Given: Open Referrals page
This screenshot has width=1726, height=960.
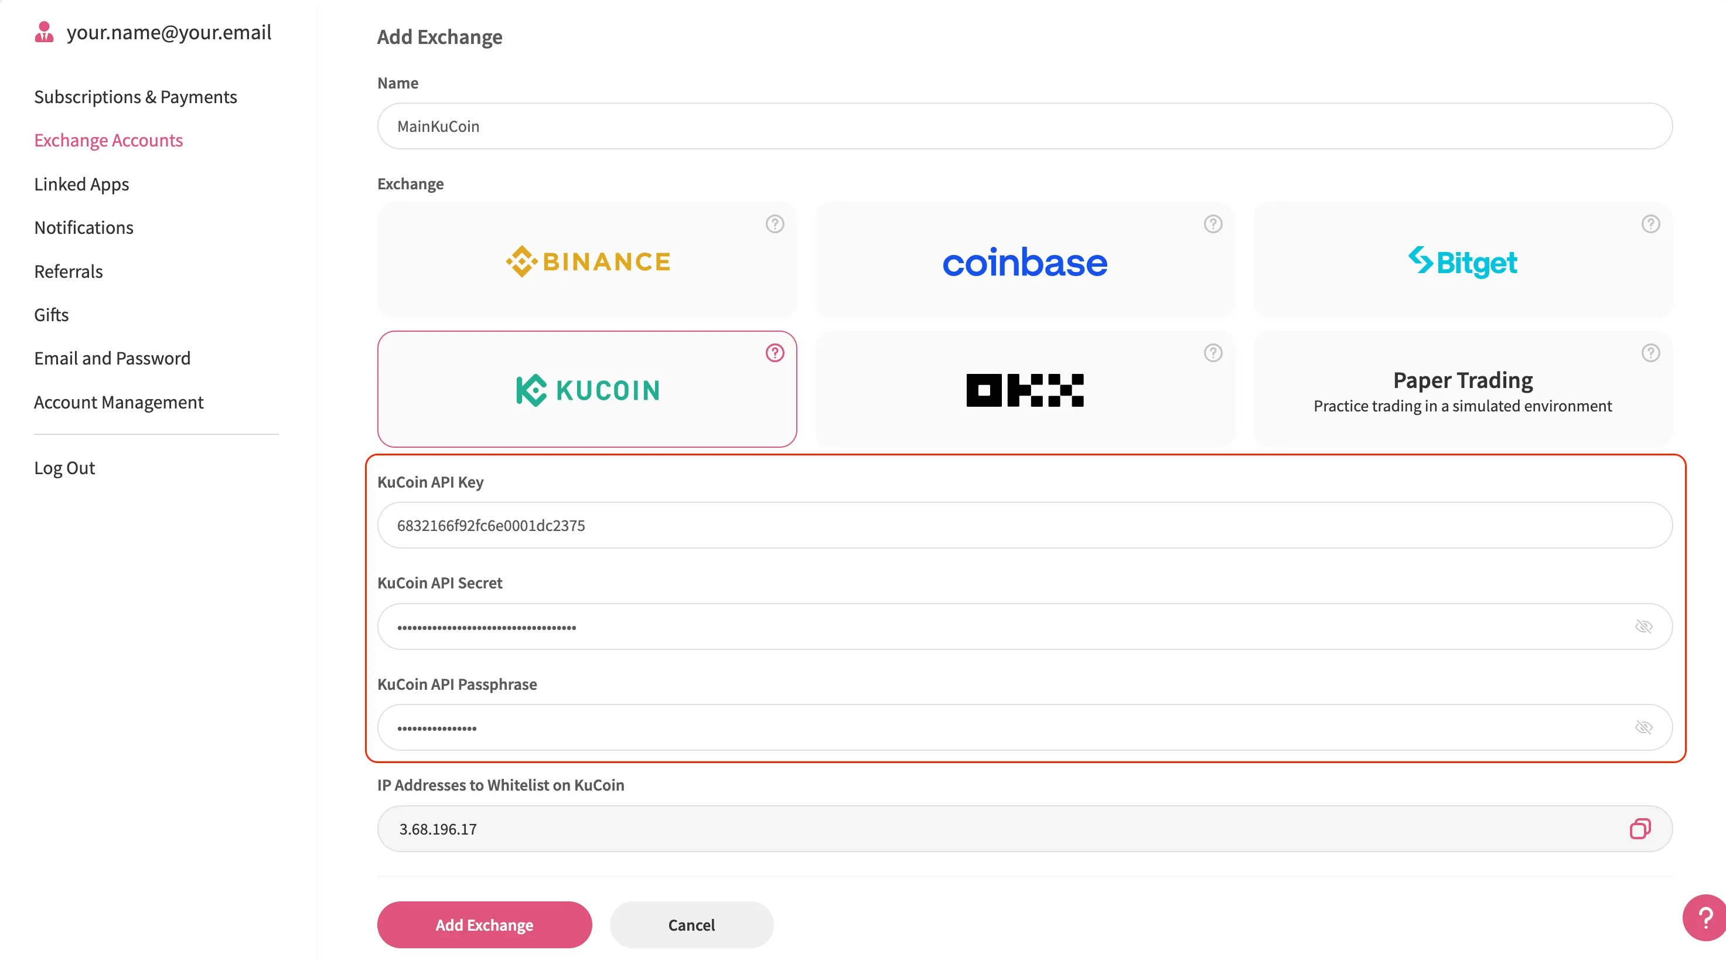Looking at the screenshot, I should pyautogui.click(x=69, y=271).
